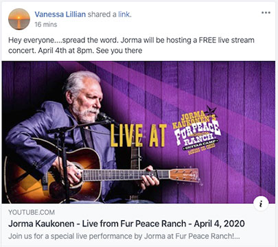Click the Fur Peace Ranch logo in the preview
The height and width of the screenshot is (247, 278).
[x=197, y=131]
